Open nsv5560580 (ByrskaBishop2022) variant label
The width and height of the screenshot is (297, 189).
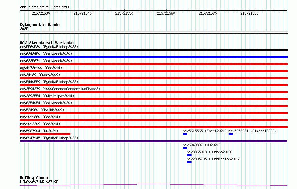click(49, 47)
